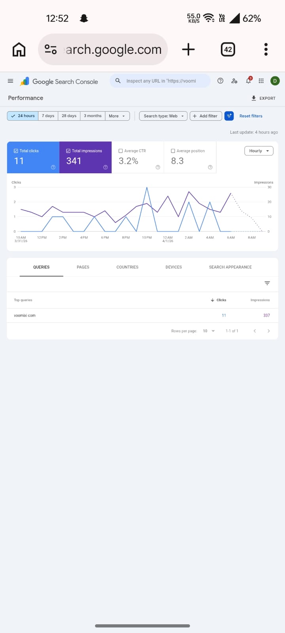Click the Export download icon
The height and width of the screenshot is (633, 285).
254,98
